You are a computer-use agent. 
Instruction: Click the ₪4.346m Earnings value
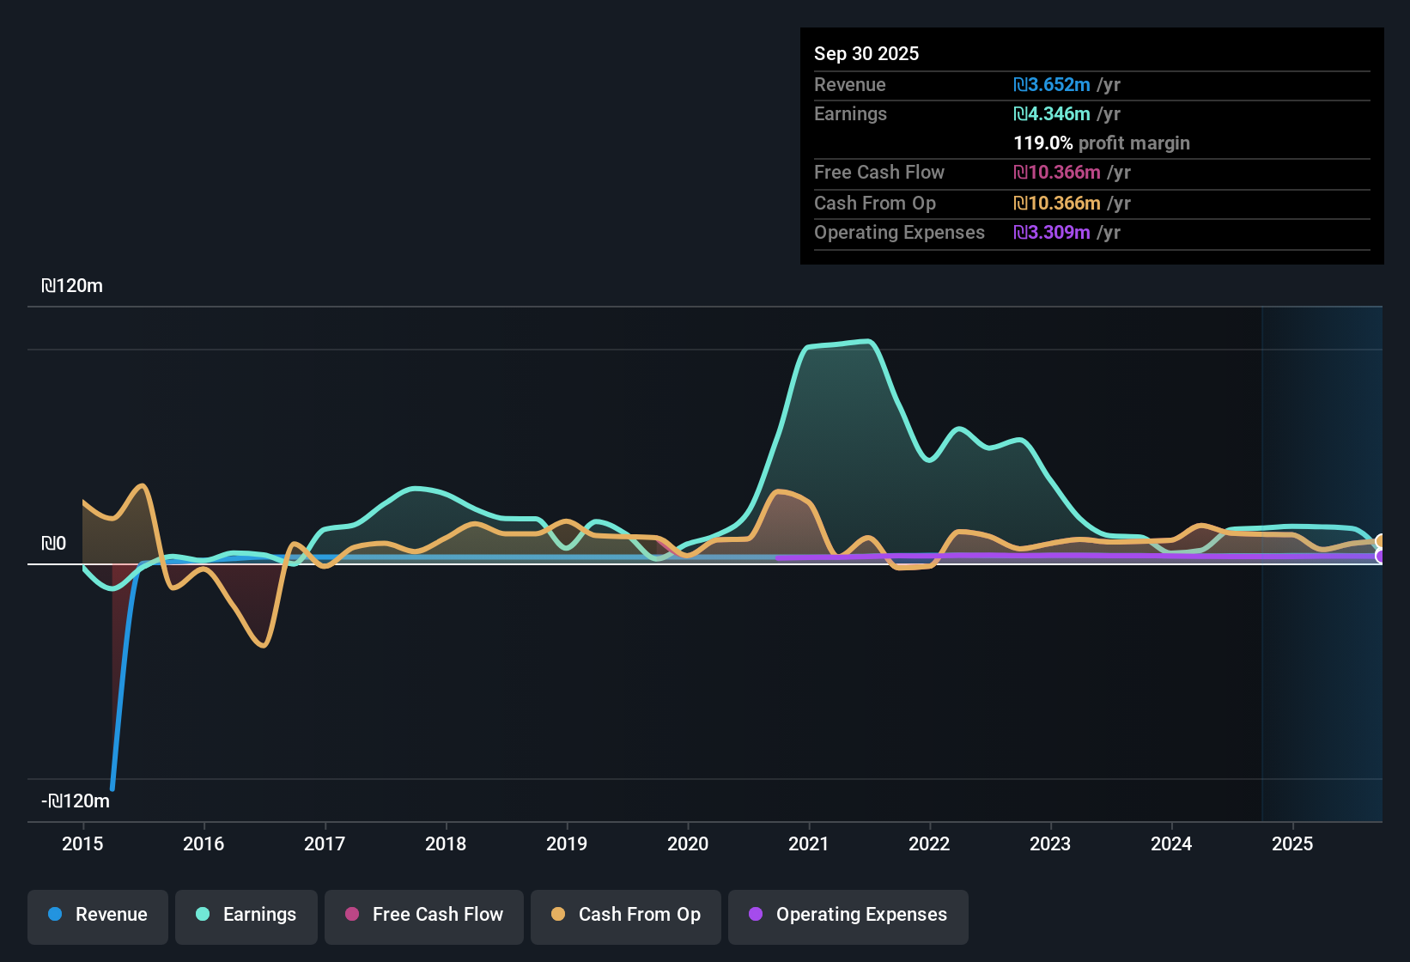[1052, 114]
